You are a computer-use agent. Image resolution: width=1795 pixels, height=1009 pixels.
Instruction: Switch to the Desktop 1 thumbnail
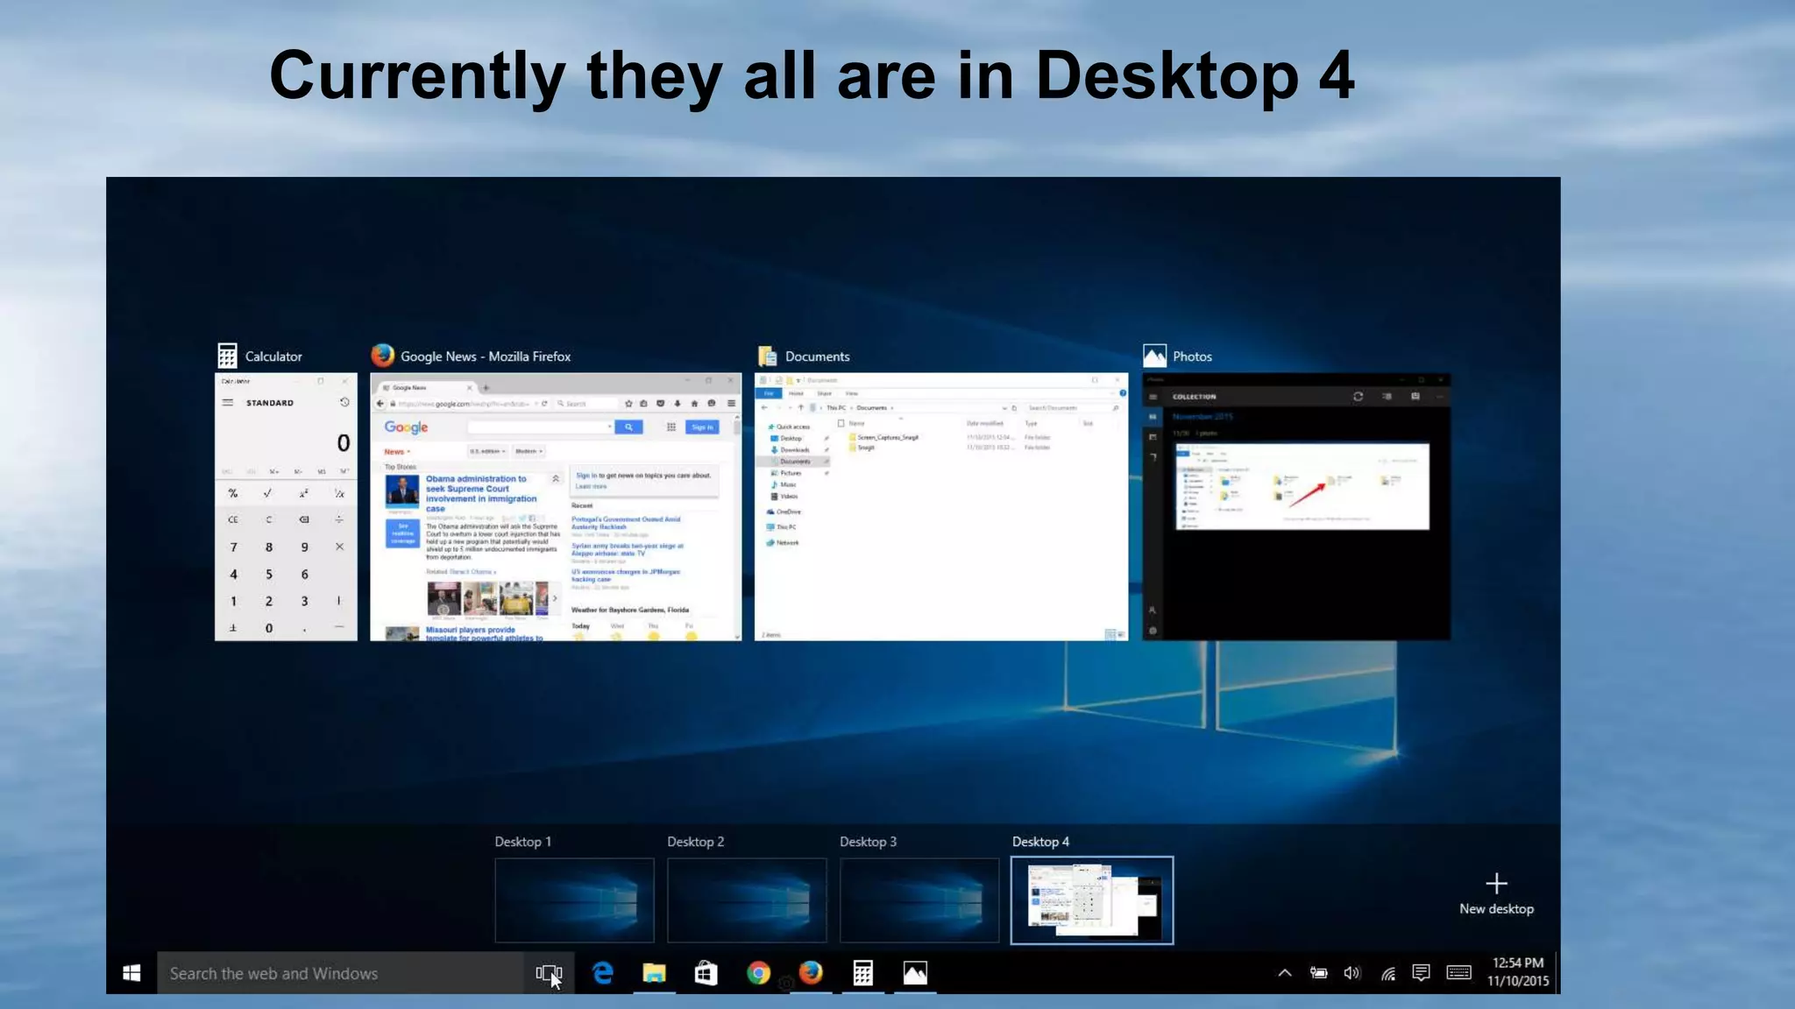pos(574,900)
